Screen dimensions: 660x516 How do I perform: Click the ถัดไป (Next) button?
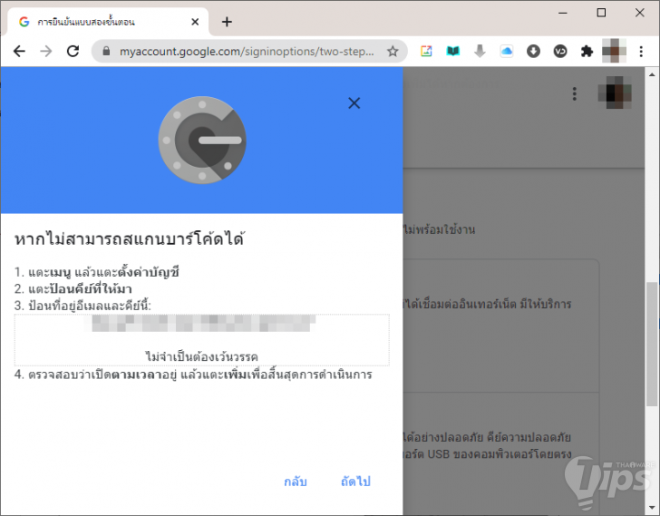click(355, 481)
